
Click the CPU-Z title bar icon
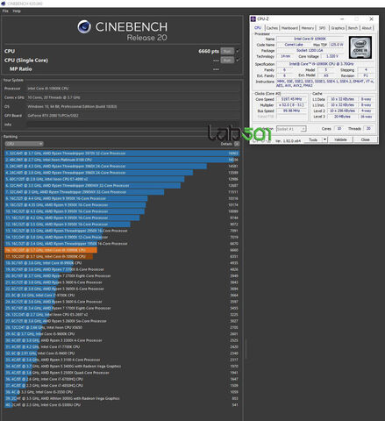pyautogui.click(x=253, y=19)
